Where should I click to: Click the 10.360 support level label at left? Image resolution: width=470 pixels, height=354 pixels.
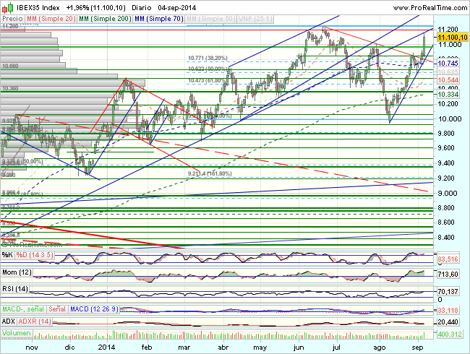tap(10, 88)
